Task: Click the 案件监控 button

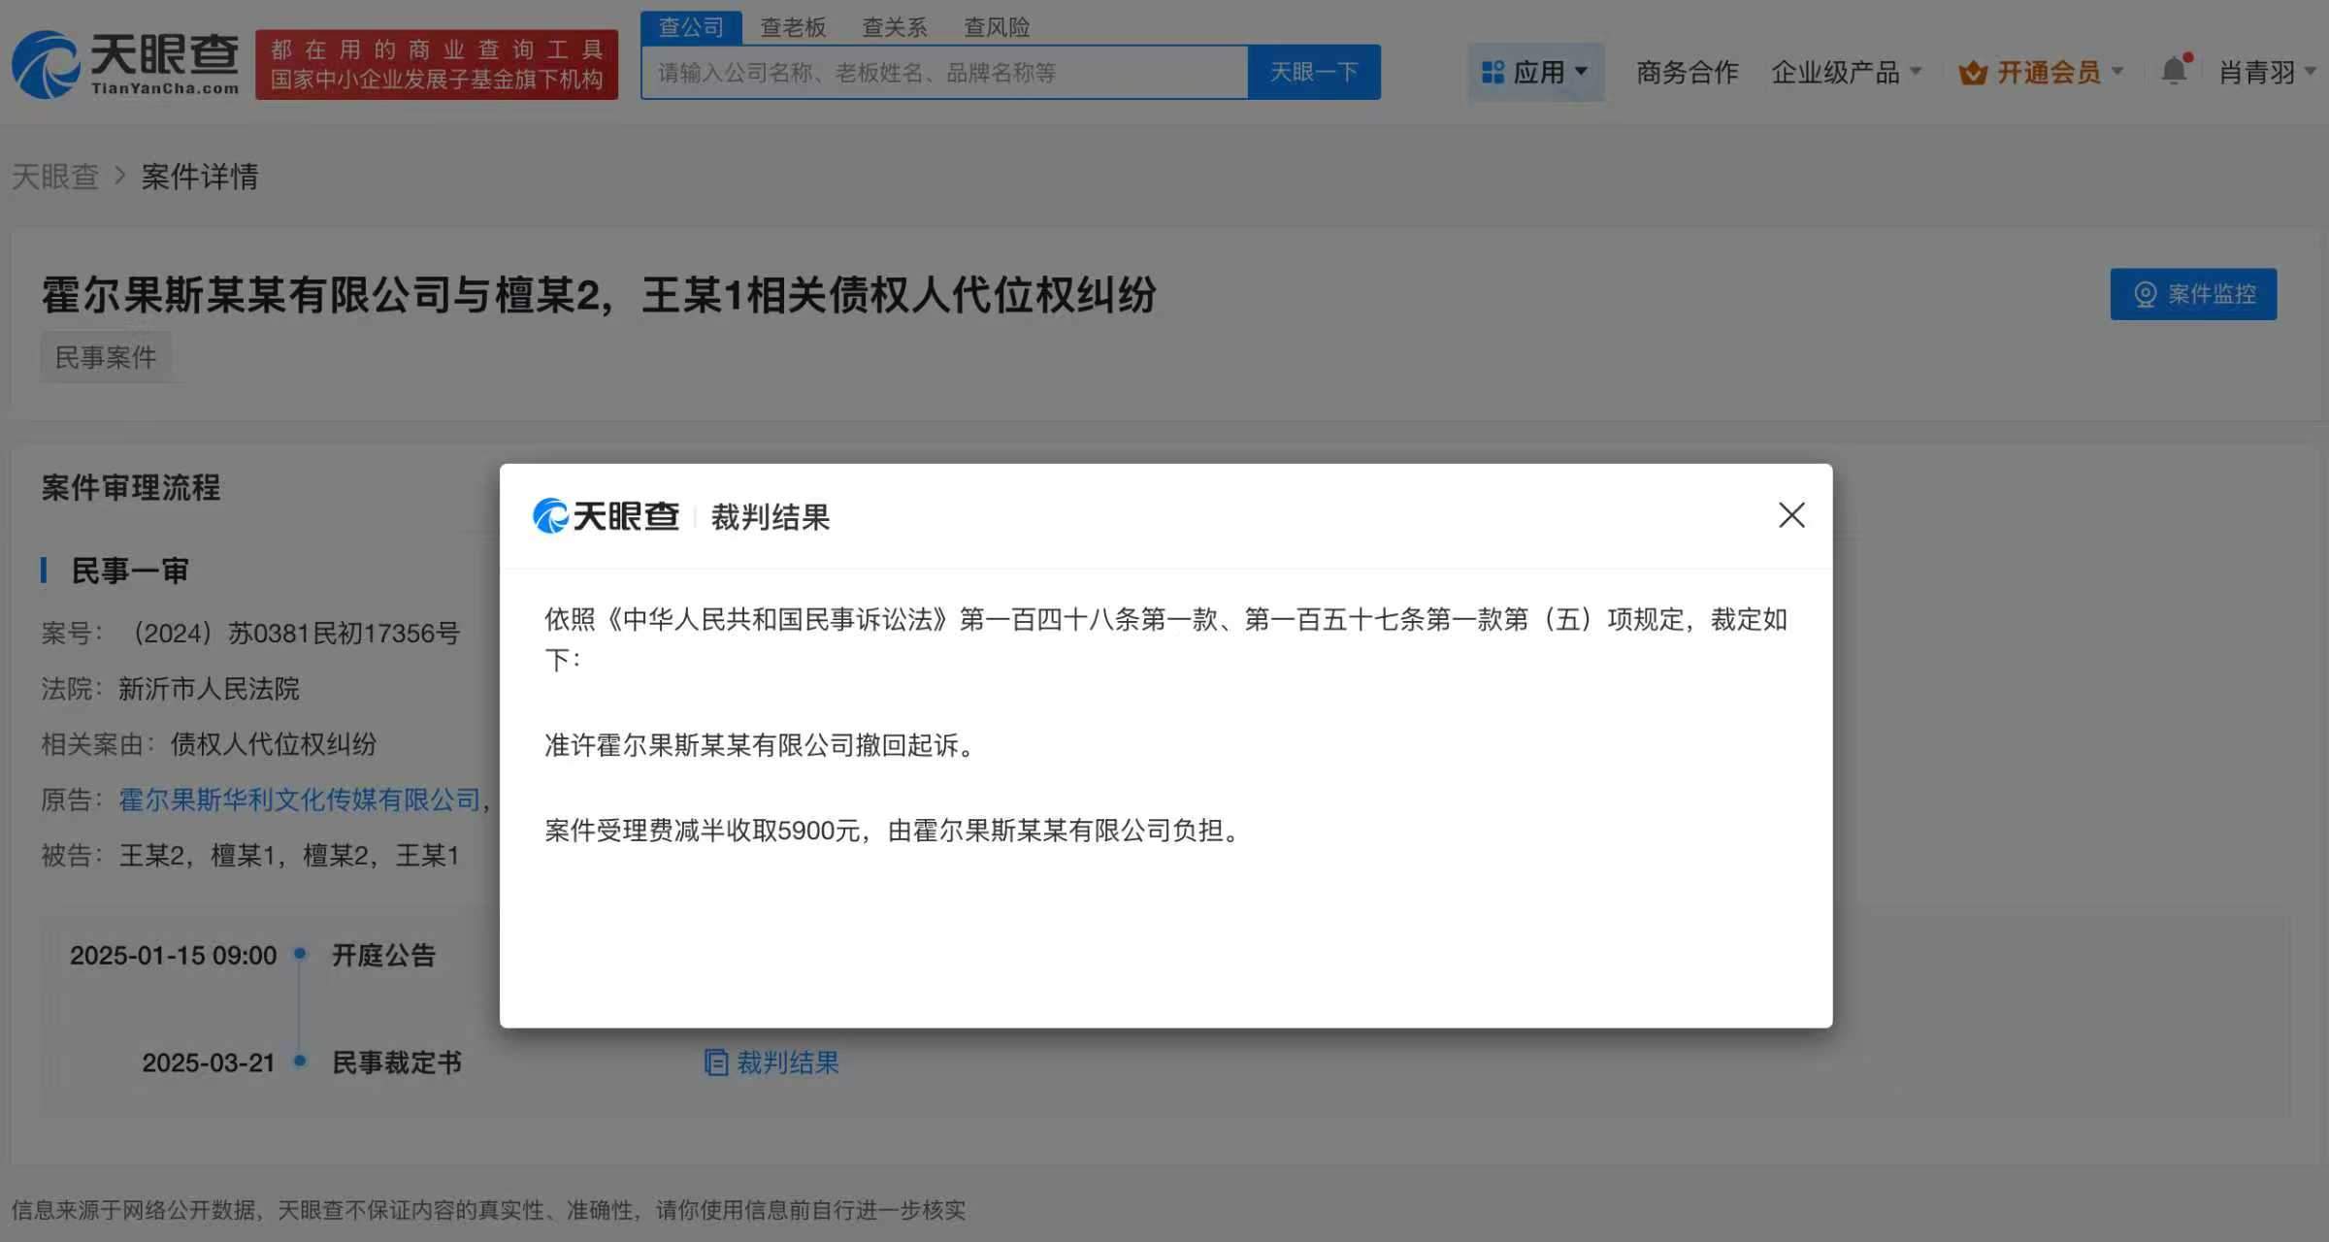Action: [x=2192, y=294]
